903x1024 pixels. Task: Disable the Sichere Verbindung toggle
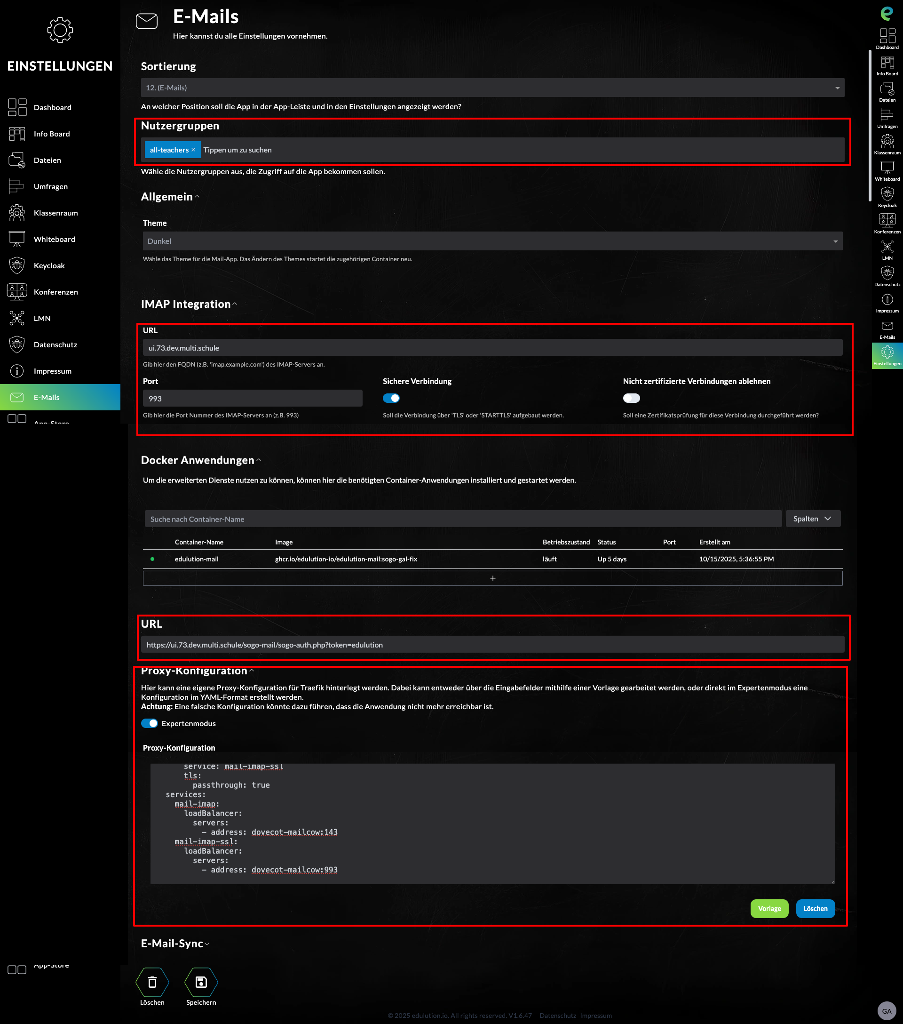(391, 398)
